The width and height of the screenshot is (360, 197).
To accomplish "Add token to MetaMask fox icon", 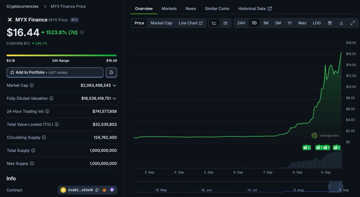I will point(104,190).
